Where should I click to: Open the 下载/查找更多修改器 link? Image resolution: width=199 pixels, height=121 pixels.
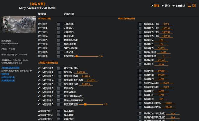pyautogui.click(x=10, y=67)
